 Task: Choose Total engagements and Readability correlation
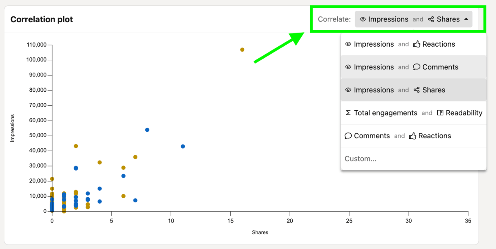(x=413, y=112)
